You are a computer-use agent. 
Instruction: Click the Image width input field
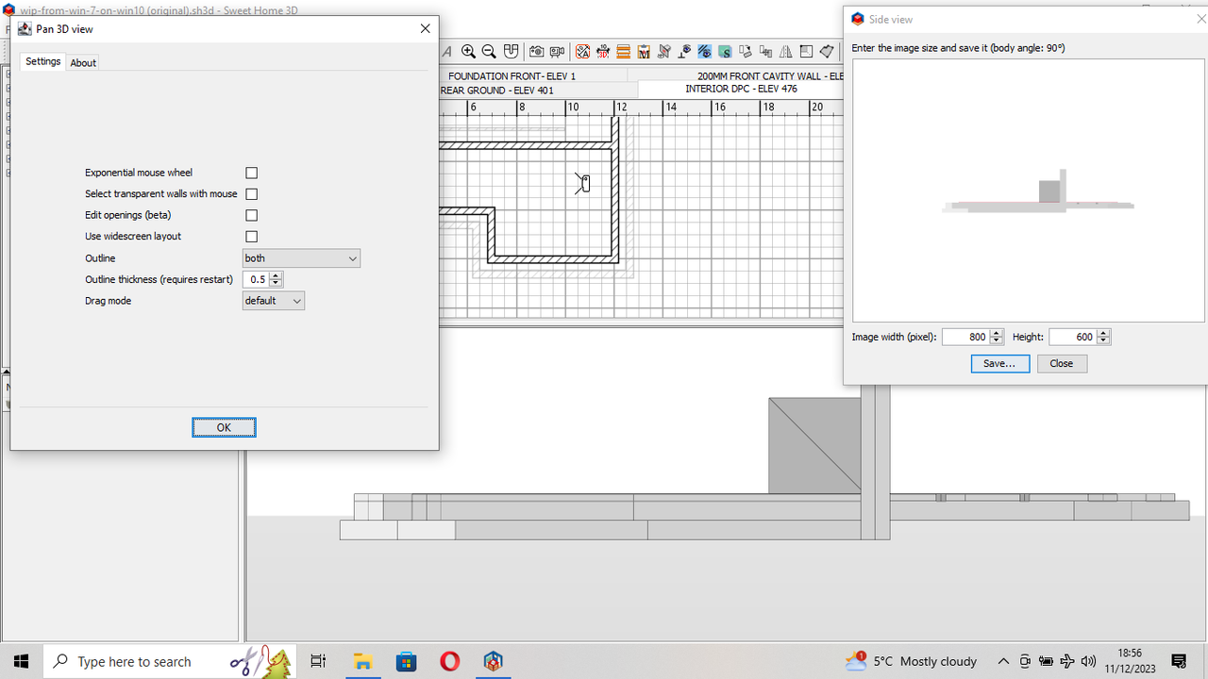point(967,337)
